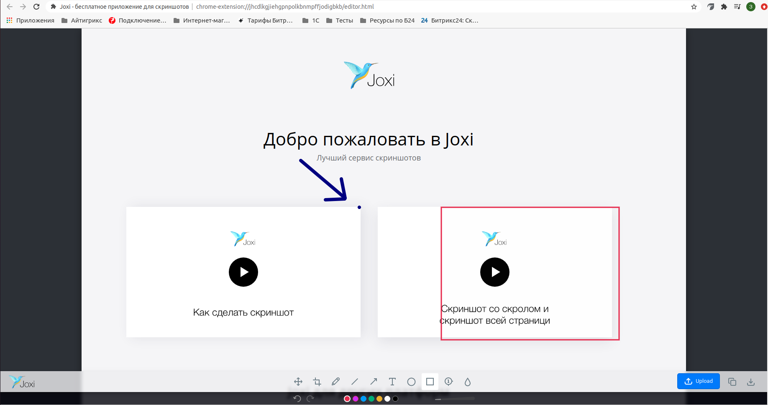Select the Crop tool

click(x=317, y=382)
